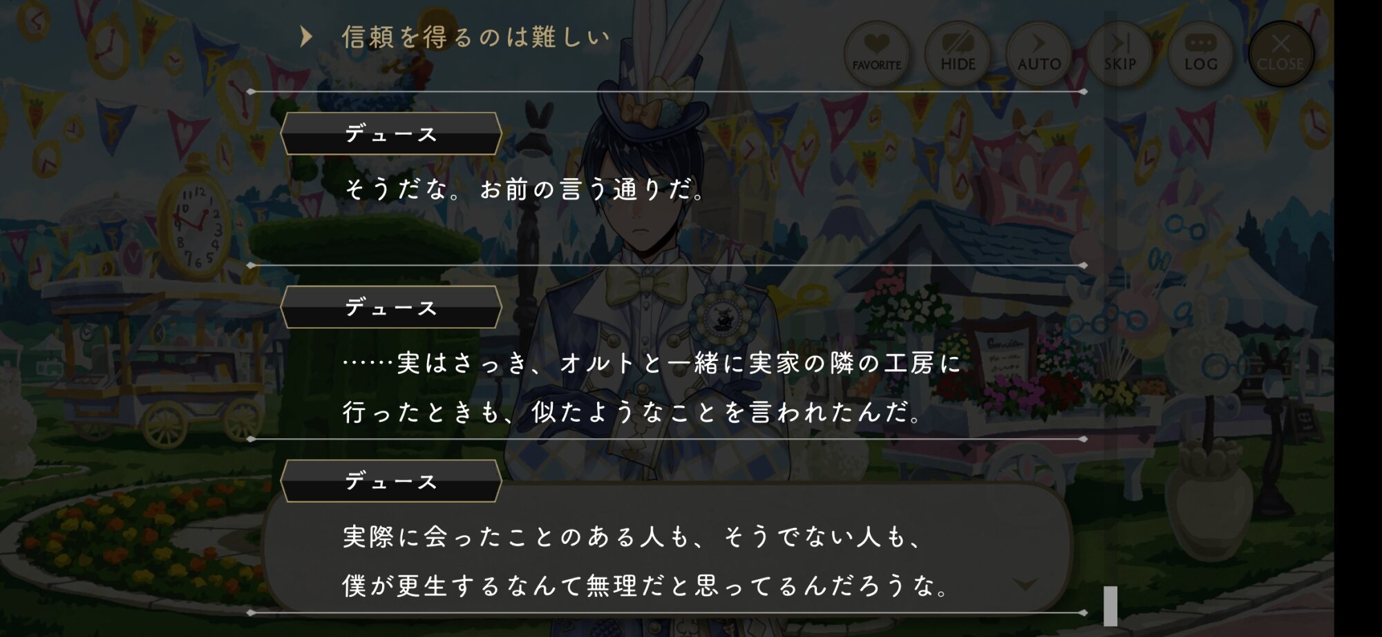
Task: Open the LOG speech bubble icon
Action: (x=1200, y=53)
